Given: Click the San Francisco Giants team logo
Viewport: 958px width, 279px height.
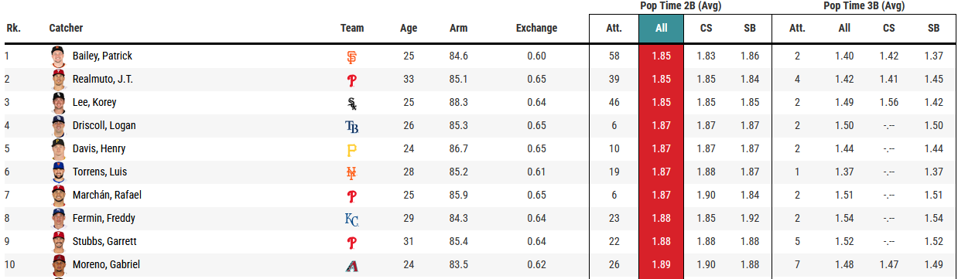Looking at the screenshot, I should pyautogui.click(x=351, y=56).
